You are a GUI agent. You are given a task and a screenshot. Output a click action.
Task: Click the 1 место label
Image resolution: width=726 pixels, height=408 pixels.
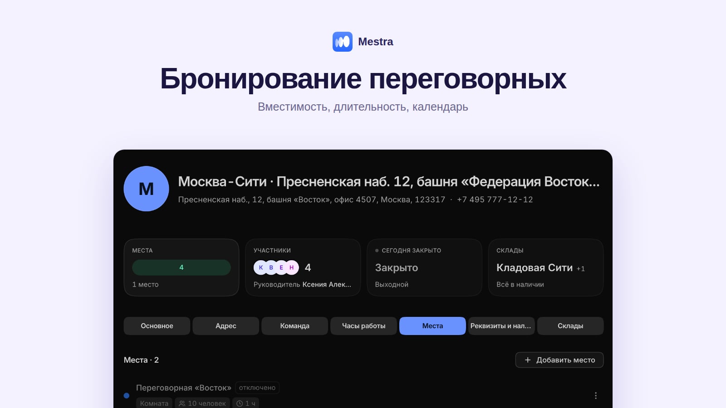click(145, 285)
